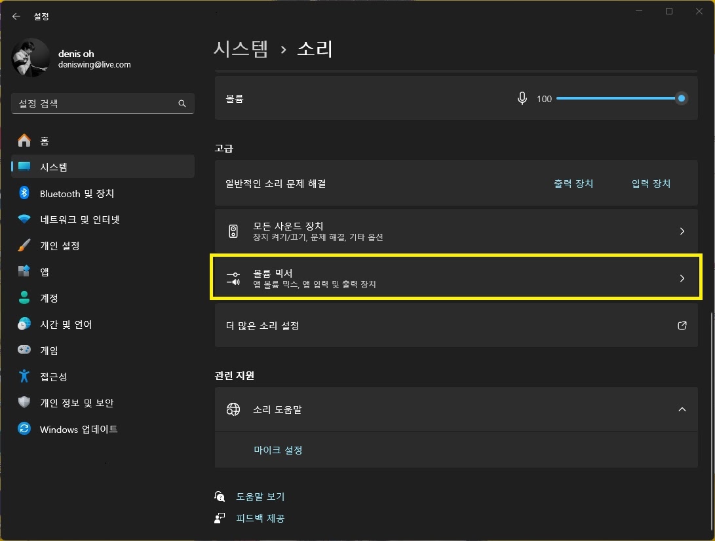Click the denis oh profile picture

click(31, 58)
